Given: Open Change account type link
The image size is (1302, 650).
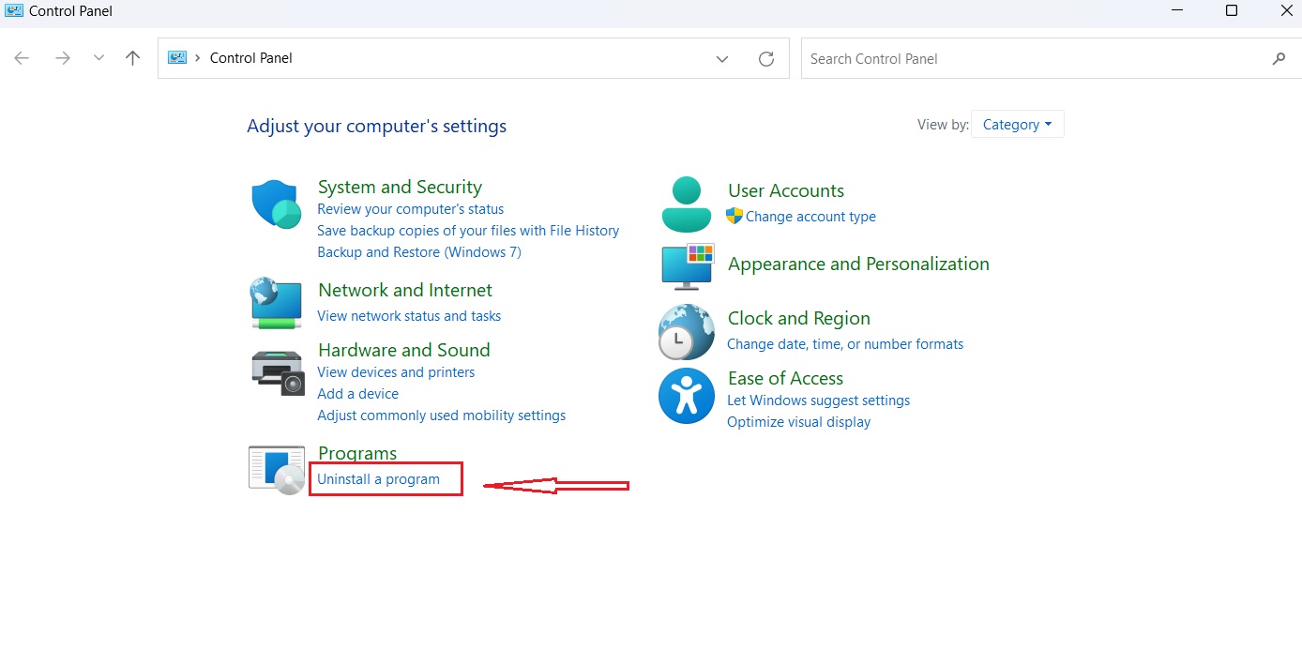Looking at the screenshot, I should coord(810,217).
